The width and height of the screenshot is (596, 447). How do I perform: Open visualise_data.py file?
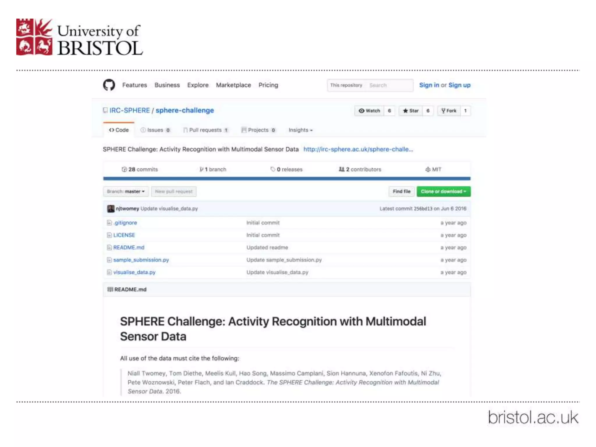point(134,272)
